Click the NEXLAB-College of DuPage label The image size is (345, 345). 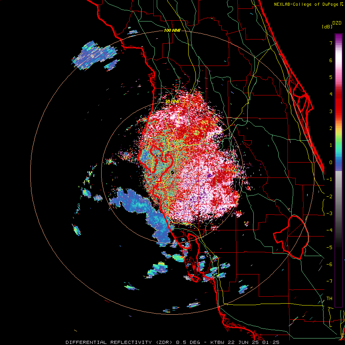click(309, 4)
